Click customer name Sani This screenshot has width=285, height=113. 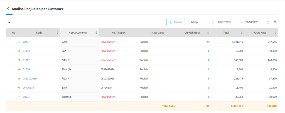pyautogui.click(x=64, y=88)
